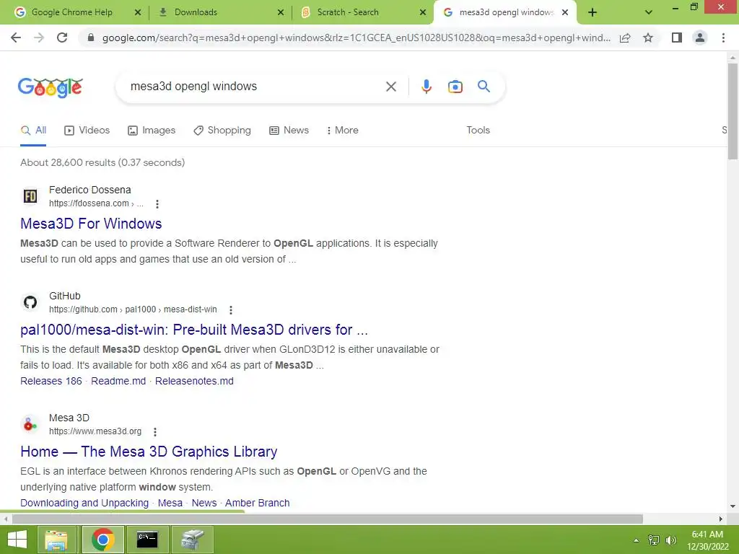Bookmark this page with the star icon
739x554 pixels.
[x=648, y=38]
